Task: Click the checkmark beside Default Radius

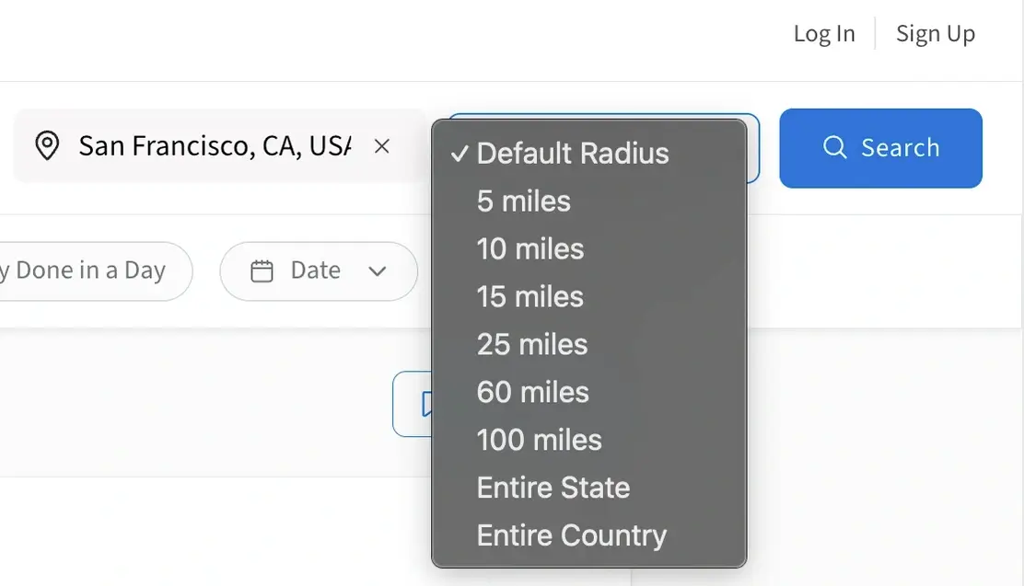Action: (x=458, y=154)
